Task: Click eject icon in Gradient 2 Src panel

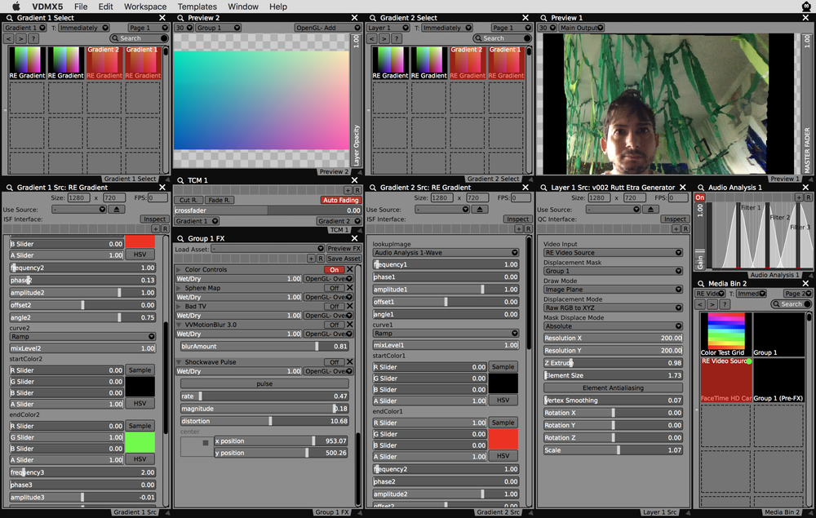Action: click(x=480, y=209)
